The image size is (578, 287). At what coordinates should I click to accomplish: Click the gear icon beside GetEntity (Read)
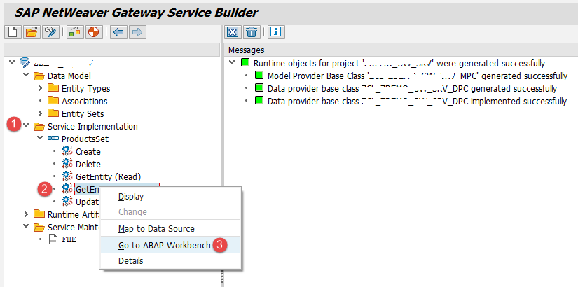coord(67,176)
